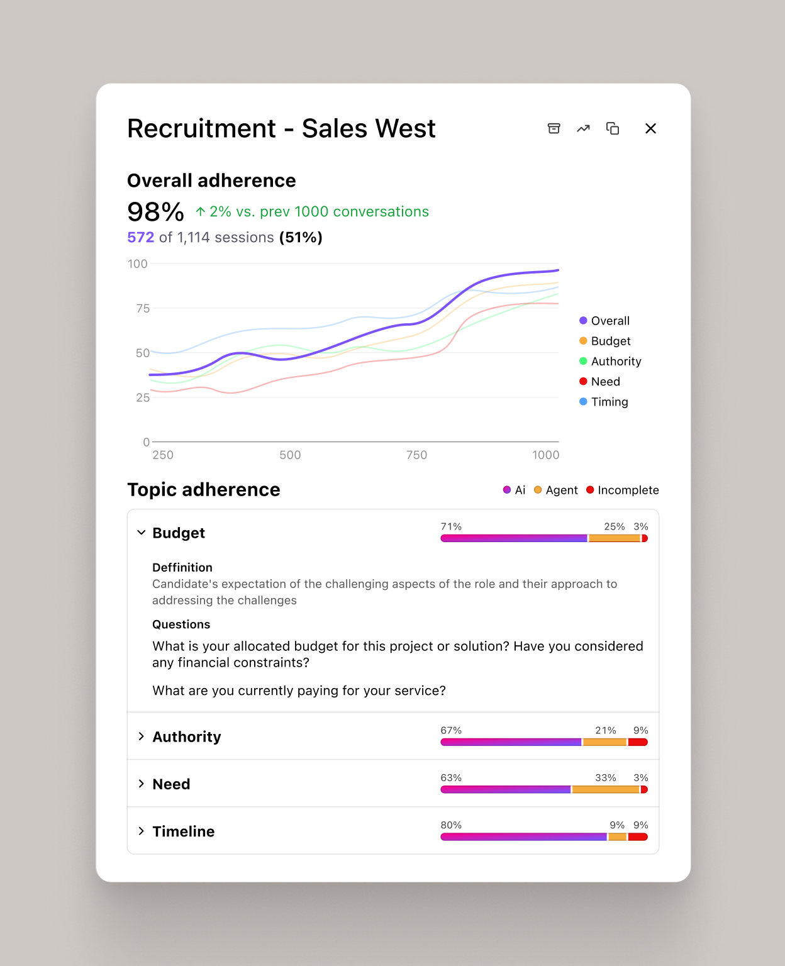
Task: Expand the Authority topic section
Action: point(142,736)
